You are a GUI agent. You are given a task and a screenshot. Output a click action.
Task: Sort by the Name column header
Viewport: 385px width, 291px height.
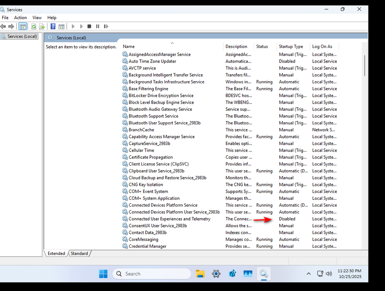pyautogui.click(x=172, y=46)
